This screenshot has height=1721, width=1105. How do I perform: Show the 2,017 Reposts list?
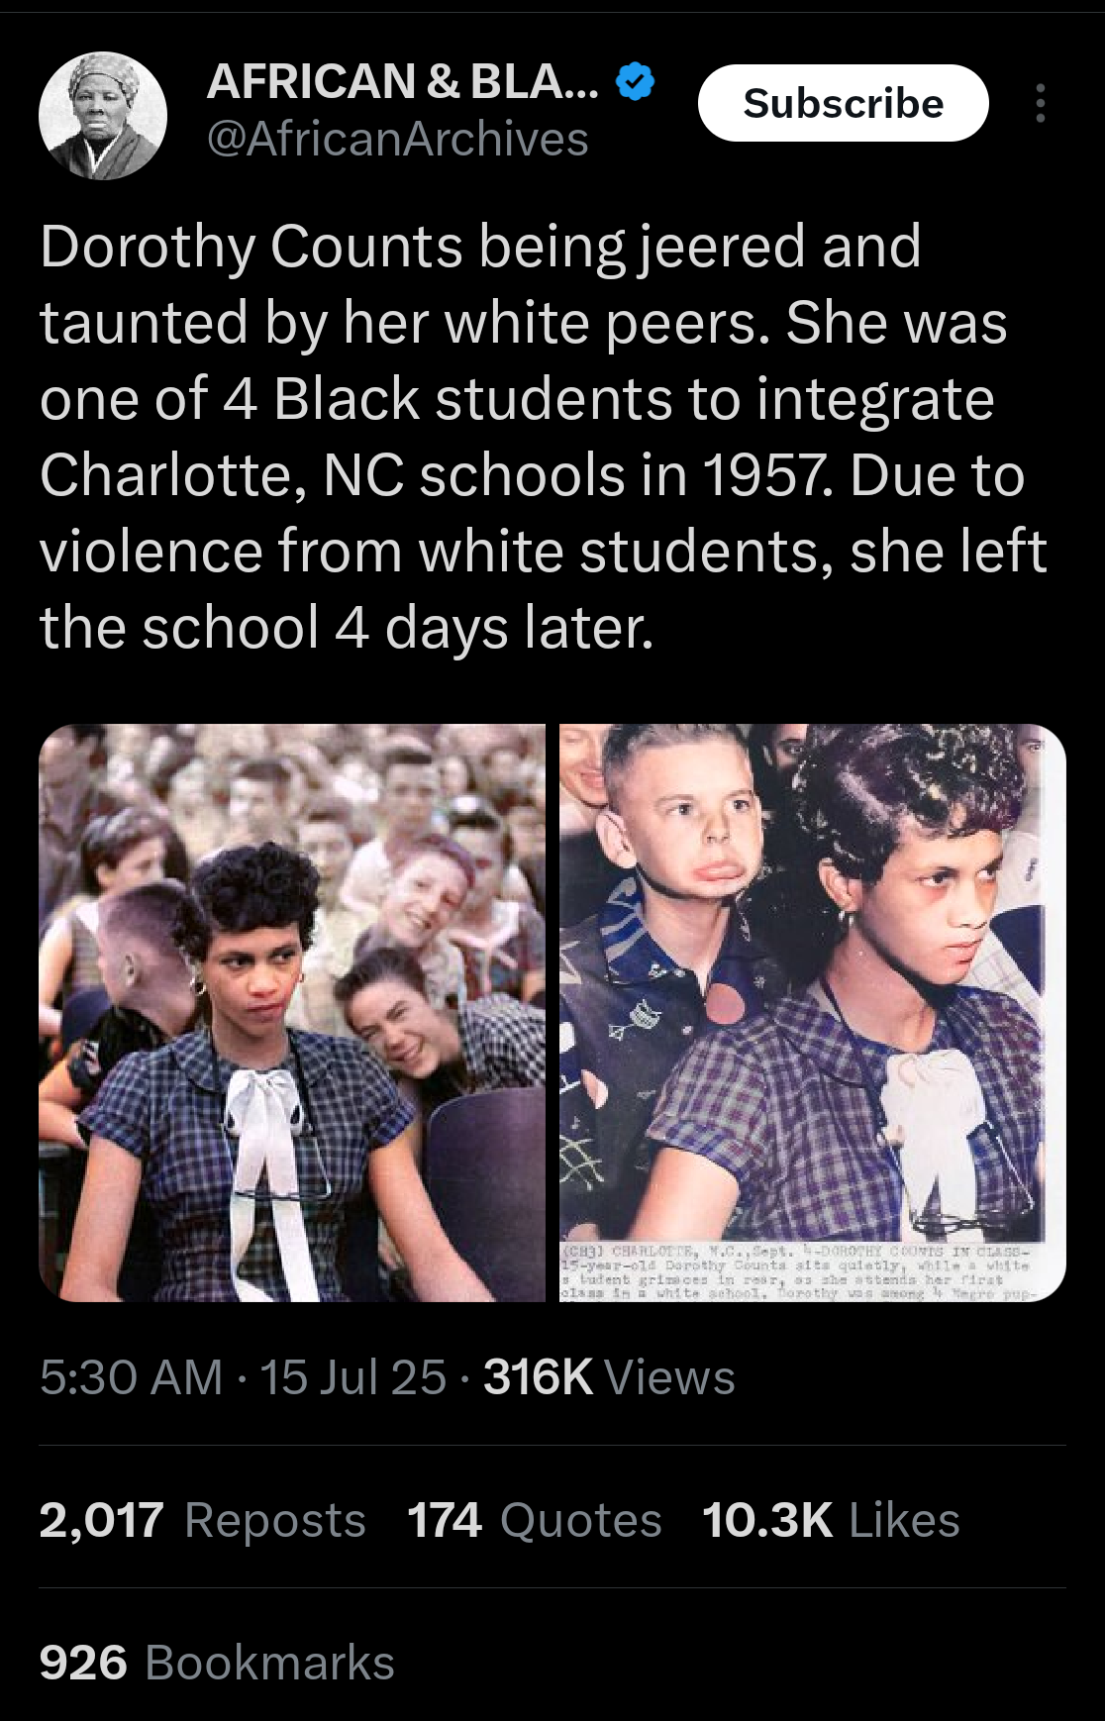click(x=203, y=1520)
